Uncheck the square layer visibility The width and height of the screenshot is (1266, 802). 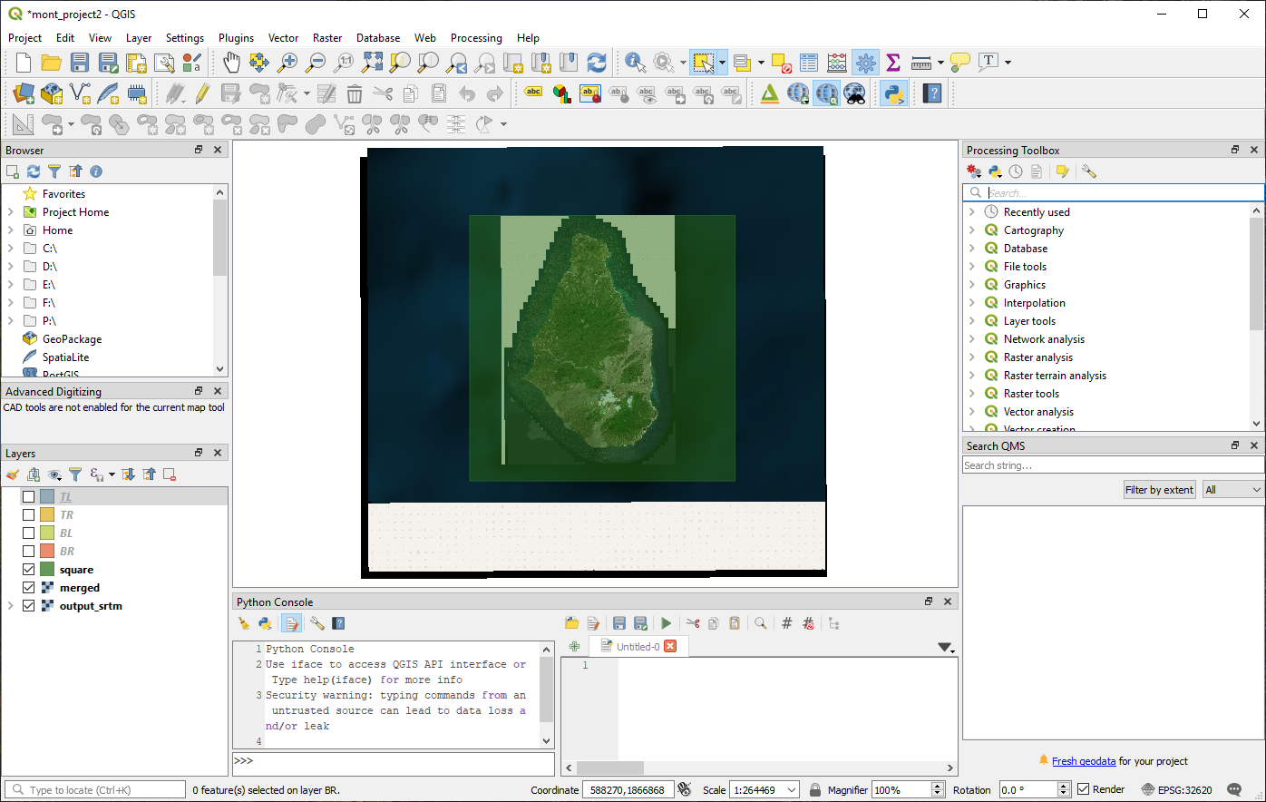click(x=29, y=570)
